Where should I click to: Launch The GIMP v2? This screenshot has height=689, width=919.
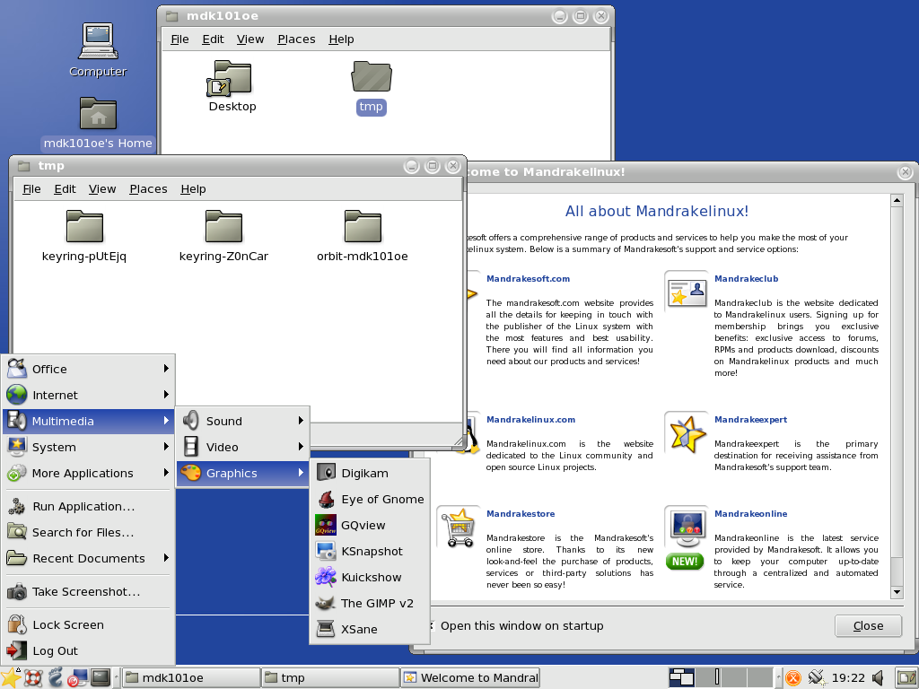tap(370, 604)
